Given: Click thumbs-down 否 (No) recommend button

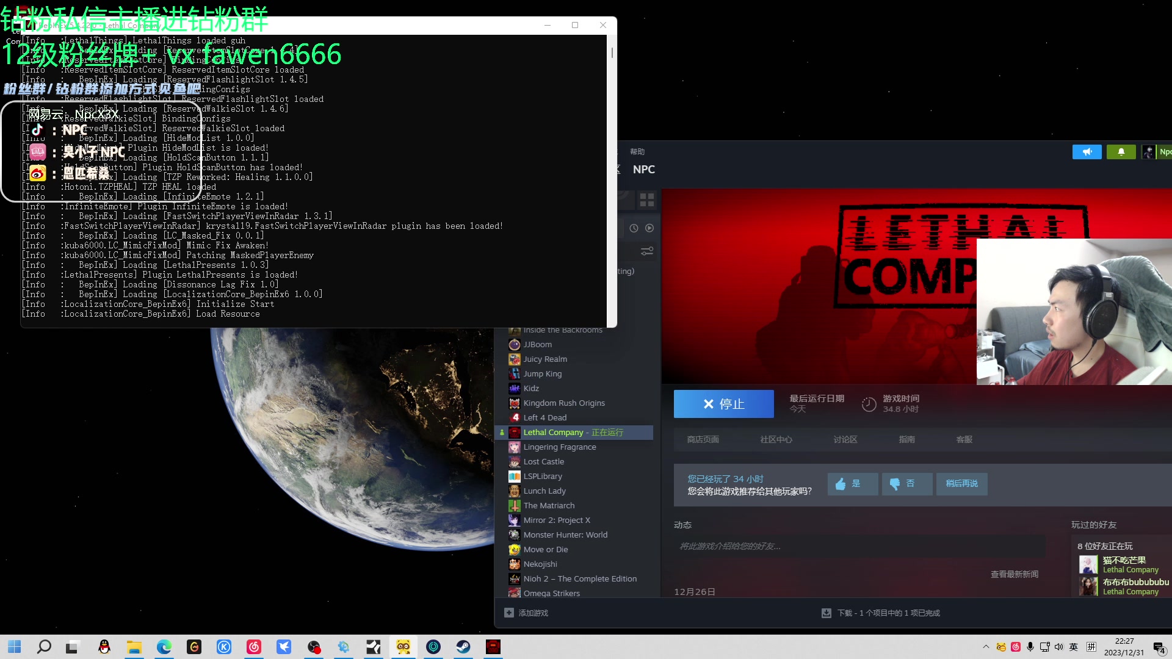Looking at the screenshot, I should pos(907,484).
